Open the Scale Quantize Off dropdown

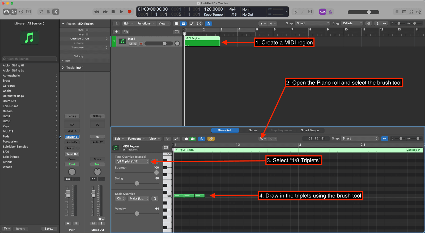[x=120, y=199]
